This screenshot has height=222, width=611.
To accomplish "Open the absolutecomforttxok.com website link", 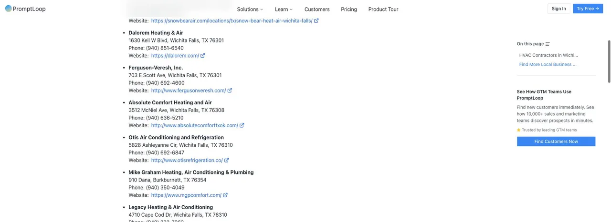I will pyautogui.click(x=195, y=125).
